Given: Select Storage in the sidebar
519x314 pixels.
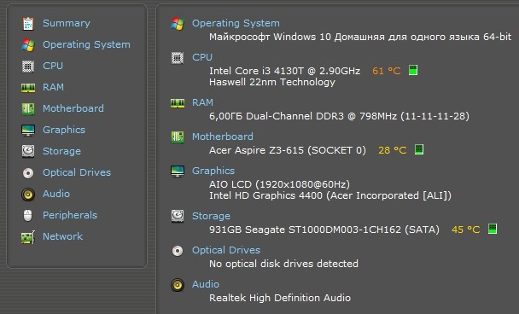Looking at the screenshot, I should point(61,151).
